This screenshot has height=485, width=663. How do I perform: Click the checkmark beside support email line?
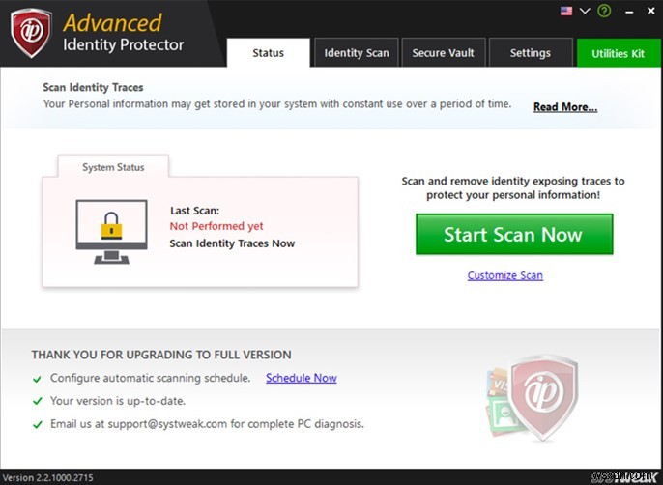click(37, 424)
